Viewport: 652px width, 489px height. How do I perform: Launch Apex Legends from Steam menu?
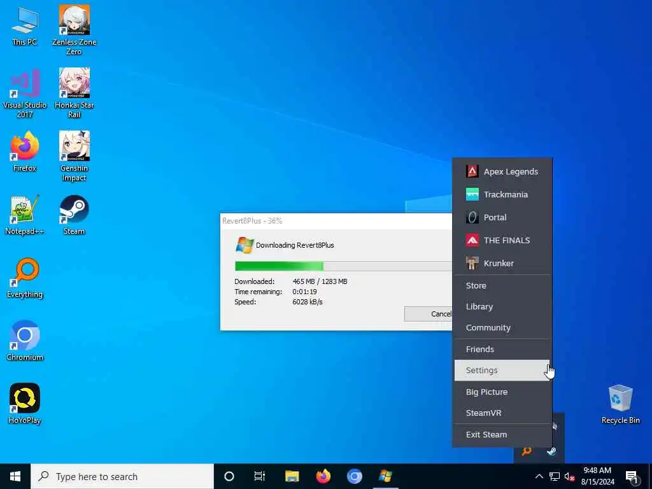click(x=502, y=171)
